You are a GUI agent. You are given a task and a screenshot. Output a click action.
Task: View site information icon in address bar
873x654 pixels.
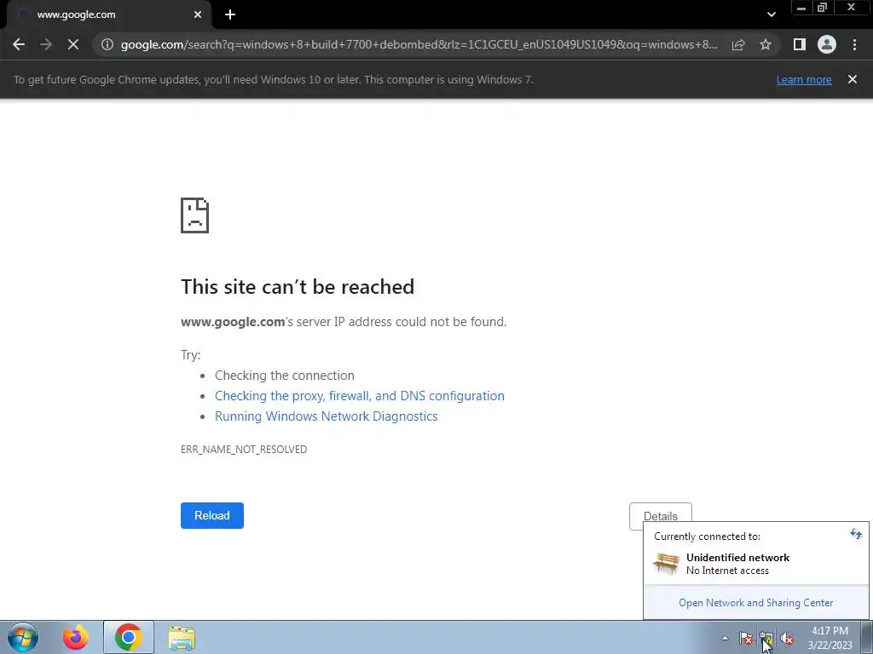pos(107,44)
